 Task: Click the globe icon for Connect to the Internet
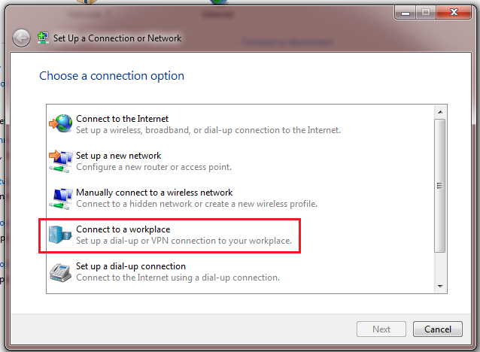pos(61,123)
